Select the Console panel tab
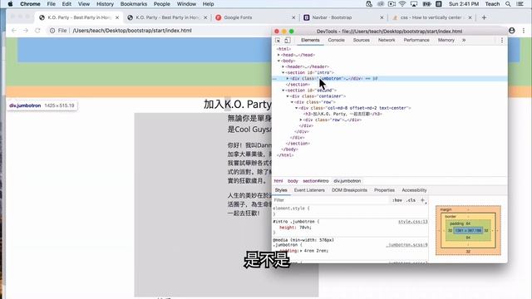This screenshot has height=299, width=532. coord(336,40)
